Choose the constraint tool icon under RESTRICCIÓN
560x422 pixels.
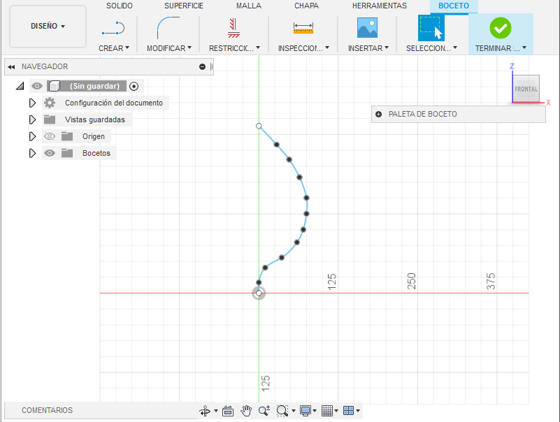234,28
